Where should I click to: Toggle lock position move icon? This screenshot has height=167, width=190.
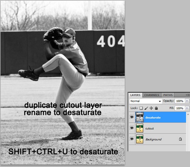(151, 108)
